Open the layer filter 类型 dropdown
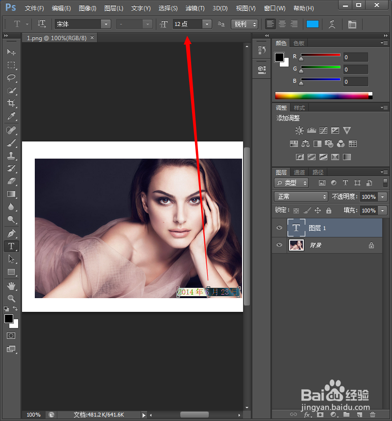The width and height of the screenshot is (392, 421). (x=292, y=183)
